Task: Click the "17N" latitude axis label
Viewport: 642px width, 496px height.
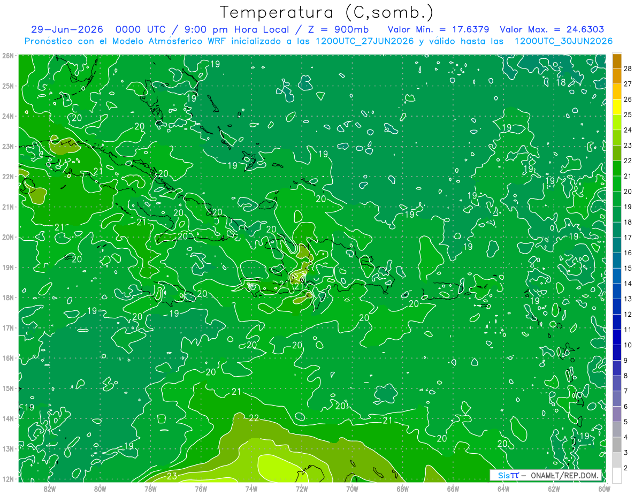Action: [8, 327]
